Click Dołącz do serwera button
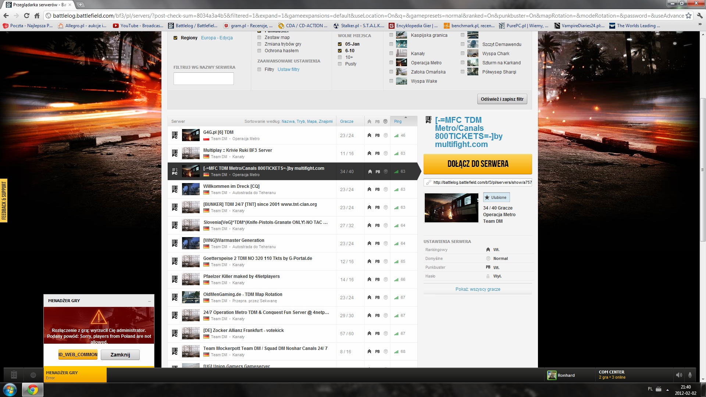 [478, 164]
